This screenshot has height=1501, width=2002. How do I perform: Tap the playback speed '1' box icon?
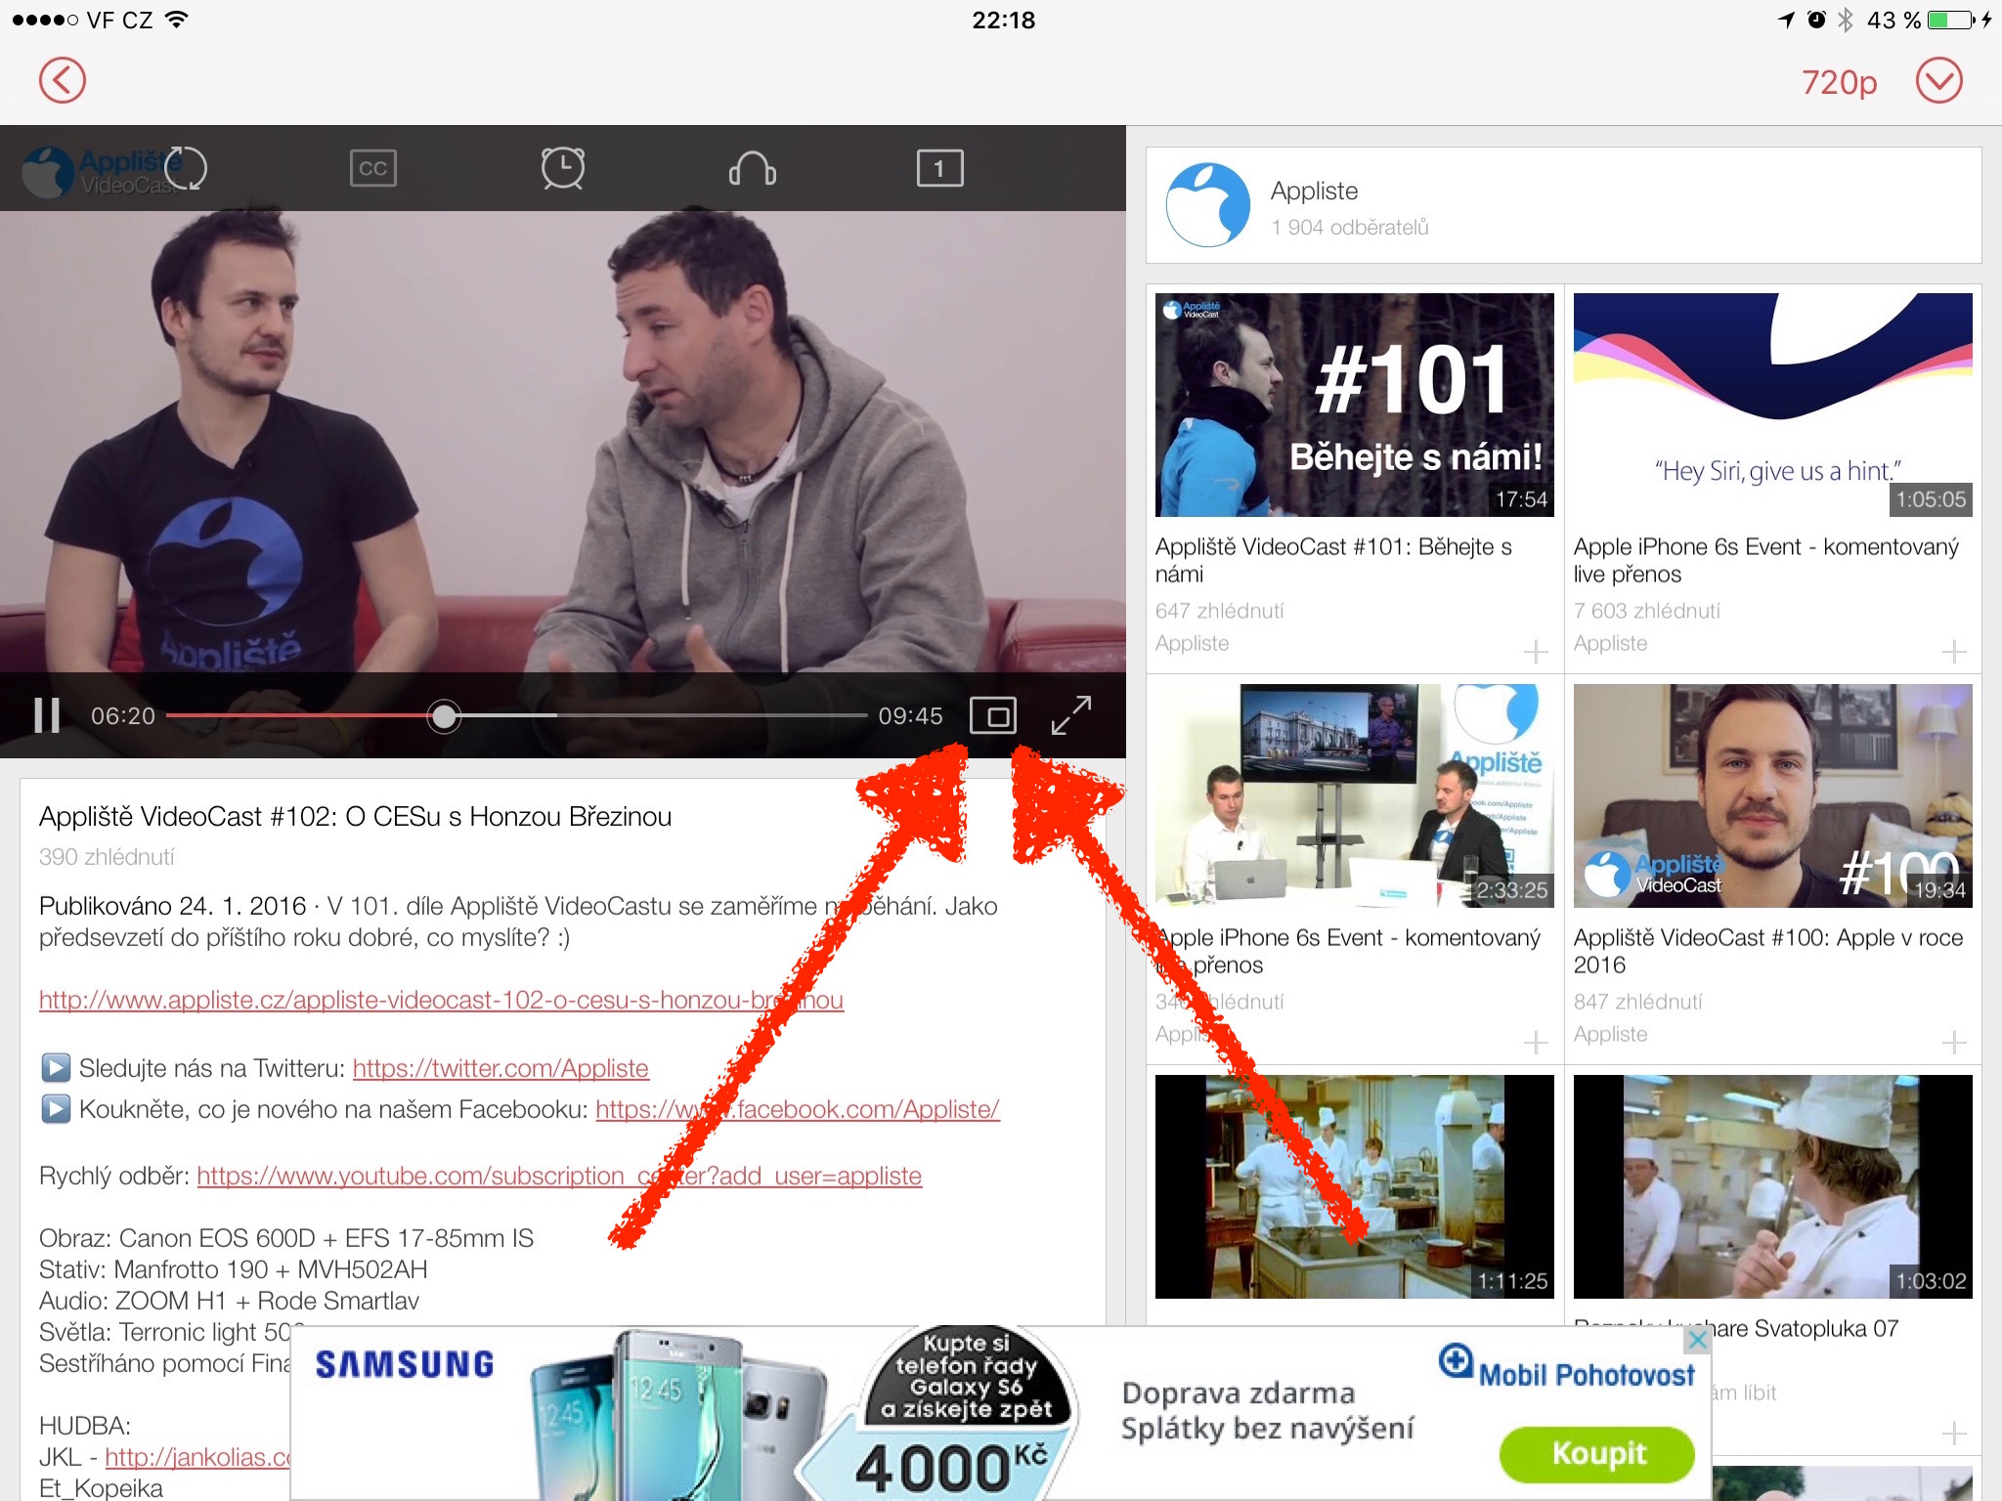(939, 168)
